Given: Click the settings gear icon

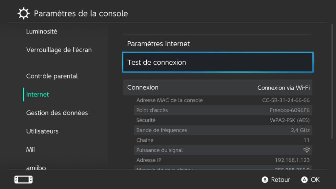Looking at the screenshot, I should pyautogui.click(x=23, y=13).
